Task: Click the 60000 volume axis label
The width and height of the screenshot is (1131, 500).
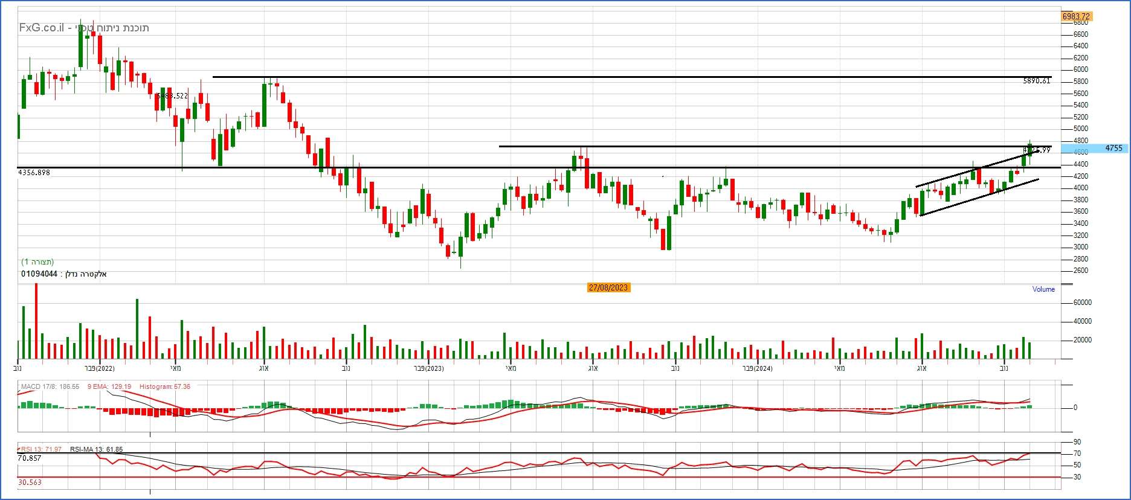Action: [x=1082, y=303]
